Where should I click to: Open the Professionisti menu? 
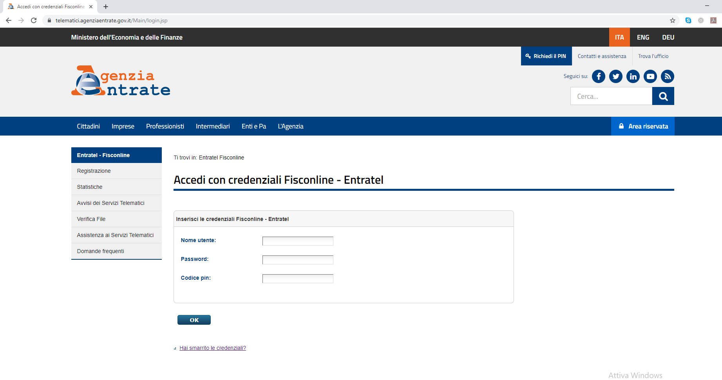(165, 126)
